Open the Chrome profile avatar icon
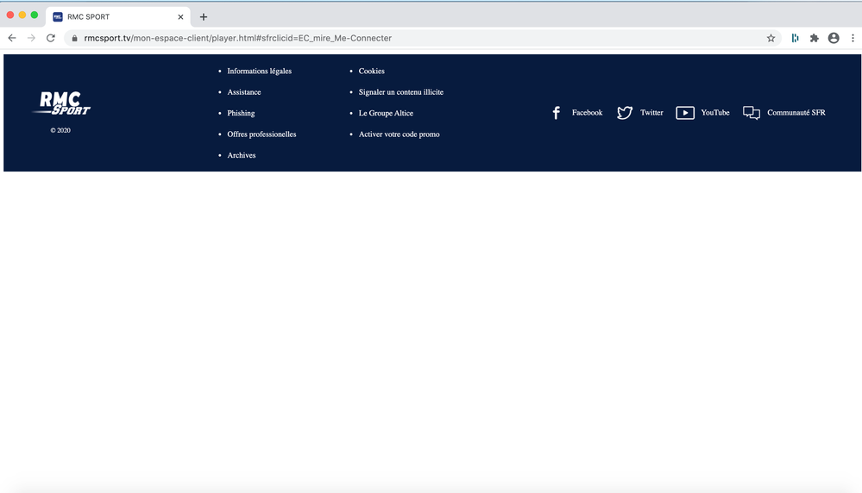 [834, 38]
